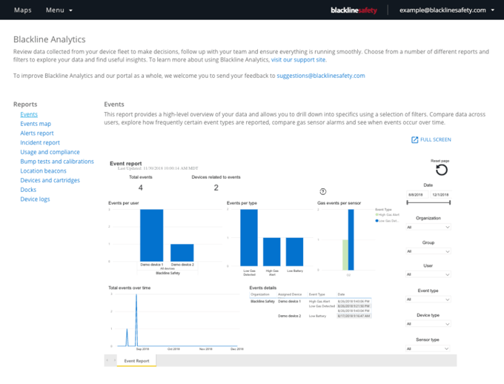This screenshot has width=504, height=384.
Task: Open the Sensor type filter dropdown
Action: [428, 348]
